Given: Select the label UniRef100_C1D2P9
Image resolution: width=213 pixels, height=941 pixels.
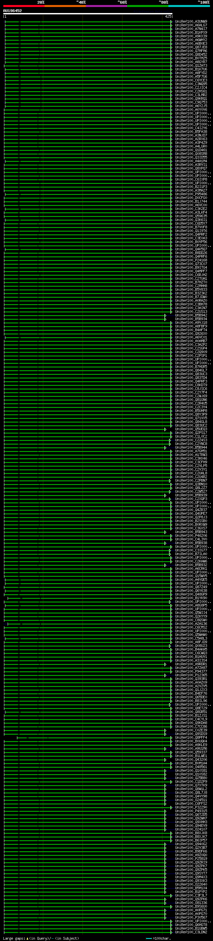Looking at the screenshot, I should (x=191, y=781).
